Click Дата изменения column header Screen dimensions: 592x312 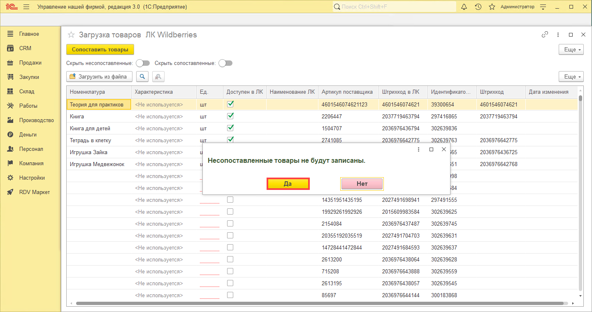[x=551, y=92]
